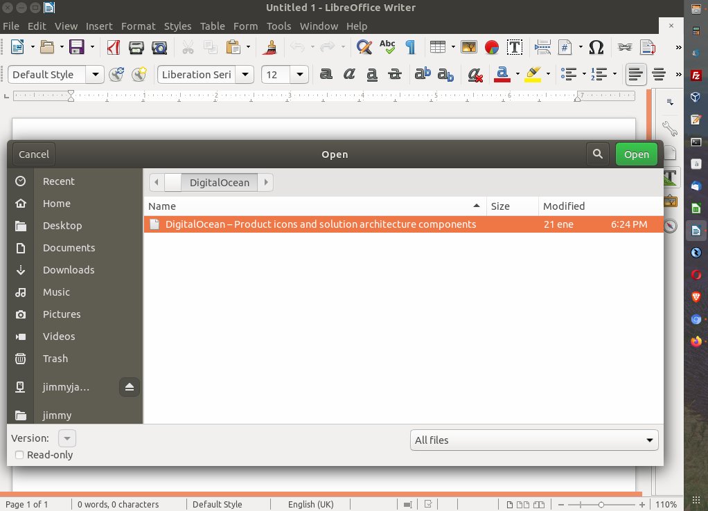Click the dialog search button

coord(598,154)
